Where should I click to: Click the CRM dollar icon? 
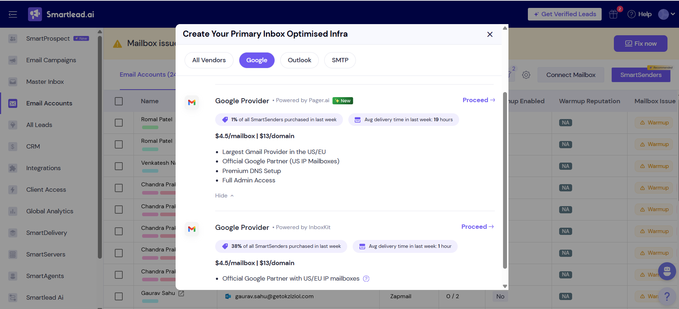tap(13, 146)
